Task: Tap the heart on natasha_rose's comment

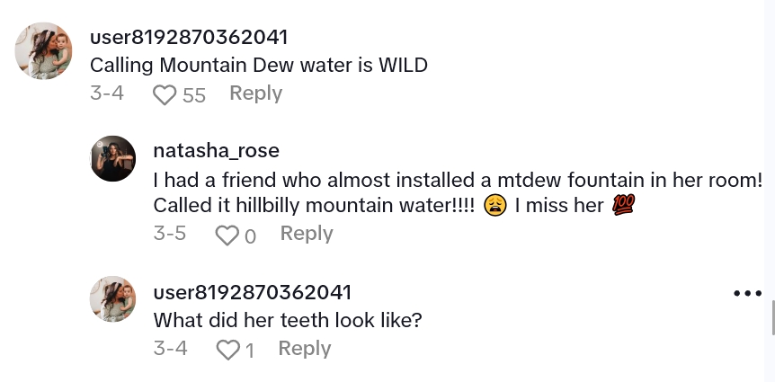Action: point(227,235)
